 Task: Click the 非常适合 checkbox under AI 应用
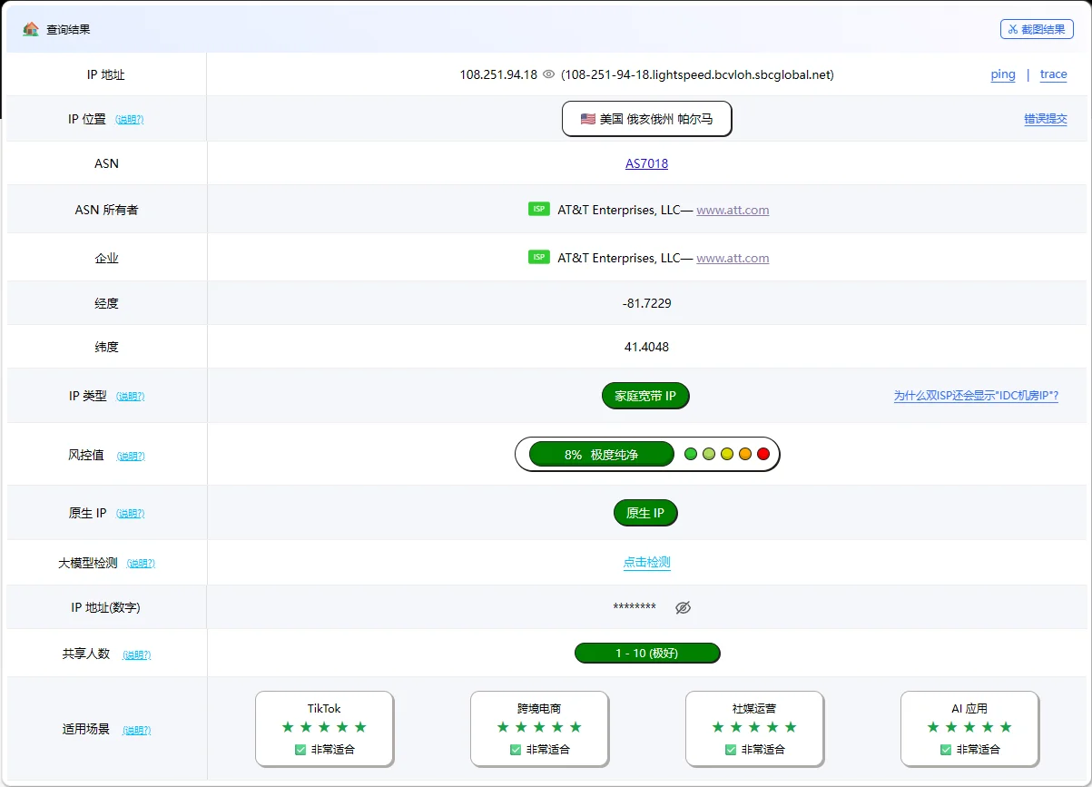point(946,750)
